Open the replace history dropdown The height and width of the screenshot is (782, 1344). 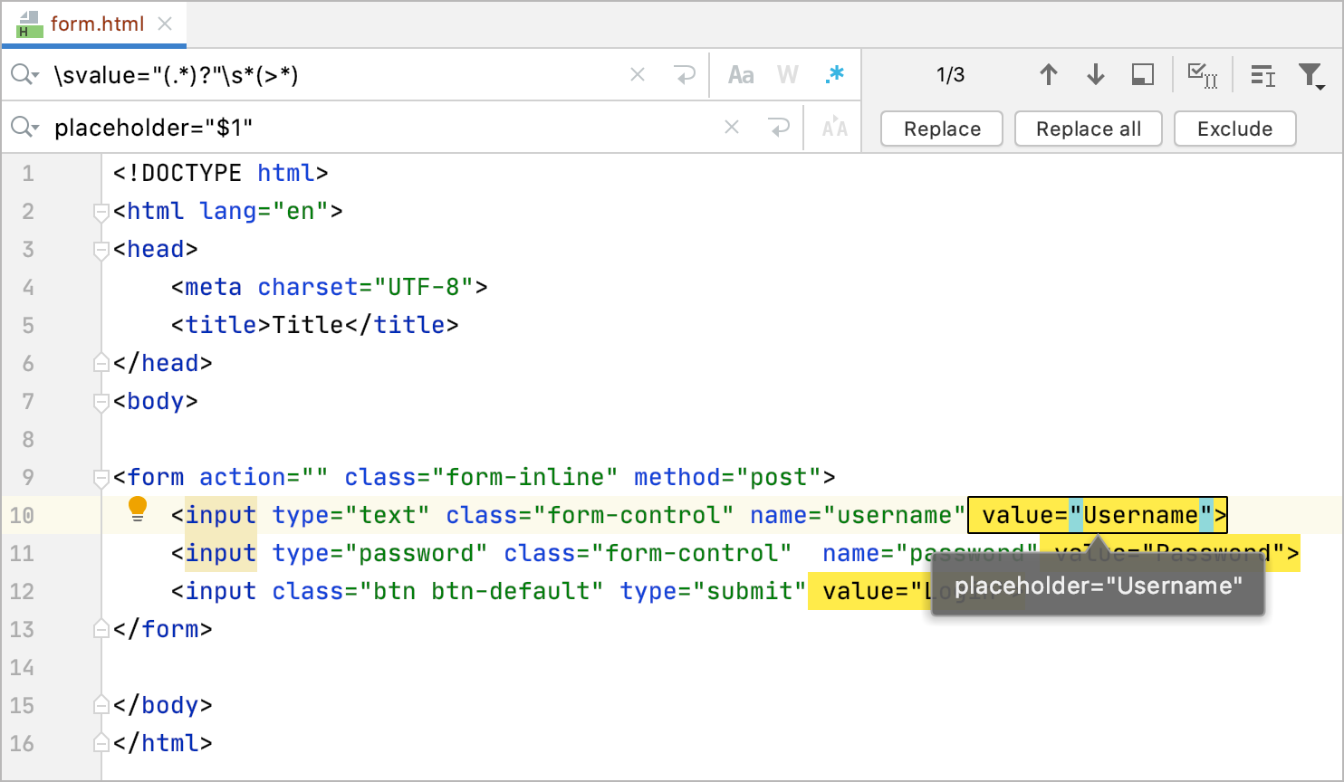pyautogui.click(x=25, y=128)
